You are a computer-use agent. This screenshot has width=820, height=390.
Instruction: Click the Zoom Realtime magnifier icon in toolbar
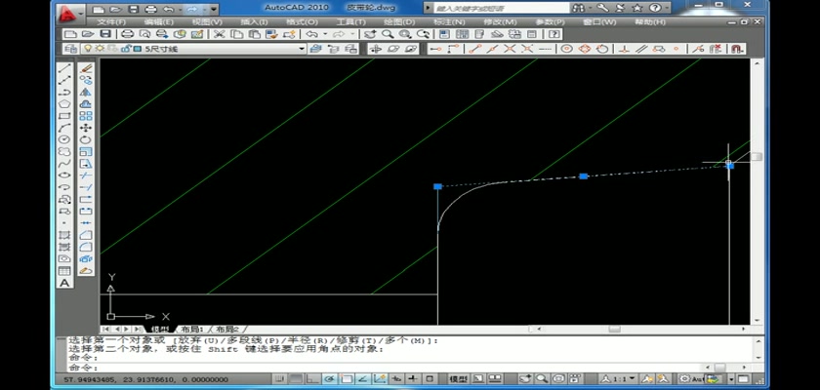tap(388, 34)
